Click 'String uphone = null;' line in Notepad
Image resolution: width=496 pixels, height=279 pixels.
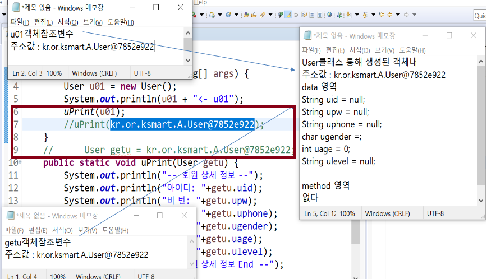(342, 124)
